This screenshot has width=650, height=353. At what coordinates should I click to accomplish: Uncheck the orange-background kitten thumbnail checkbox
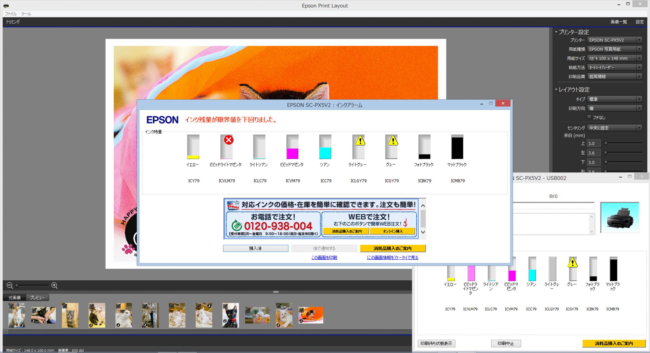(x=301, y=310)
